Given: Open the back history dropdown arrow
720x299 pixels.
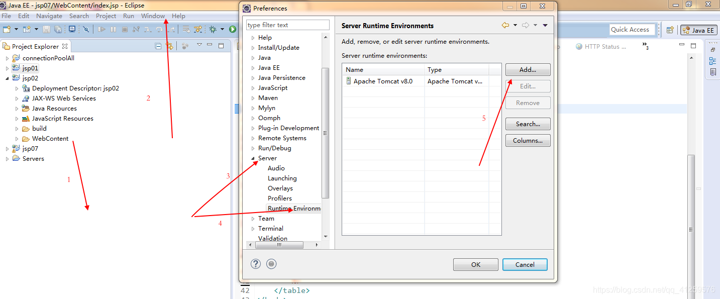Looking at the screenshot, I should point(516,25).
